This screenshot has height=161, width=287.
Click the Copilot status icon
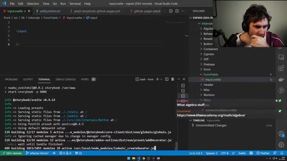251,153
